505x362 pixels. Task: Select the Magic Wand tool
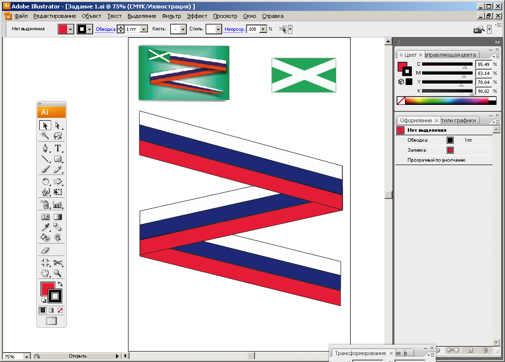[x=45, y=136]
